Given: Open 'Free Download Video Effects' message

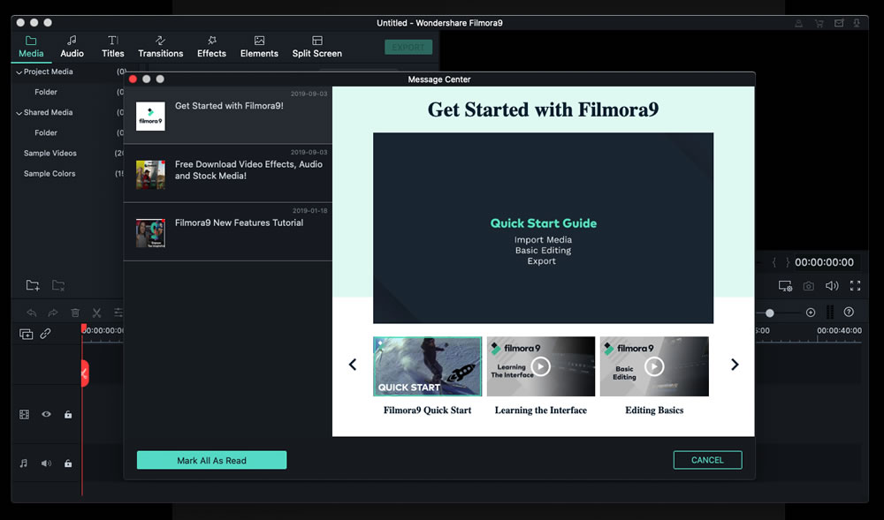Looking at the screenshot, I should [x=228, y=173].
